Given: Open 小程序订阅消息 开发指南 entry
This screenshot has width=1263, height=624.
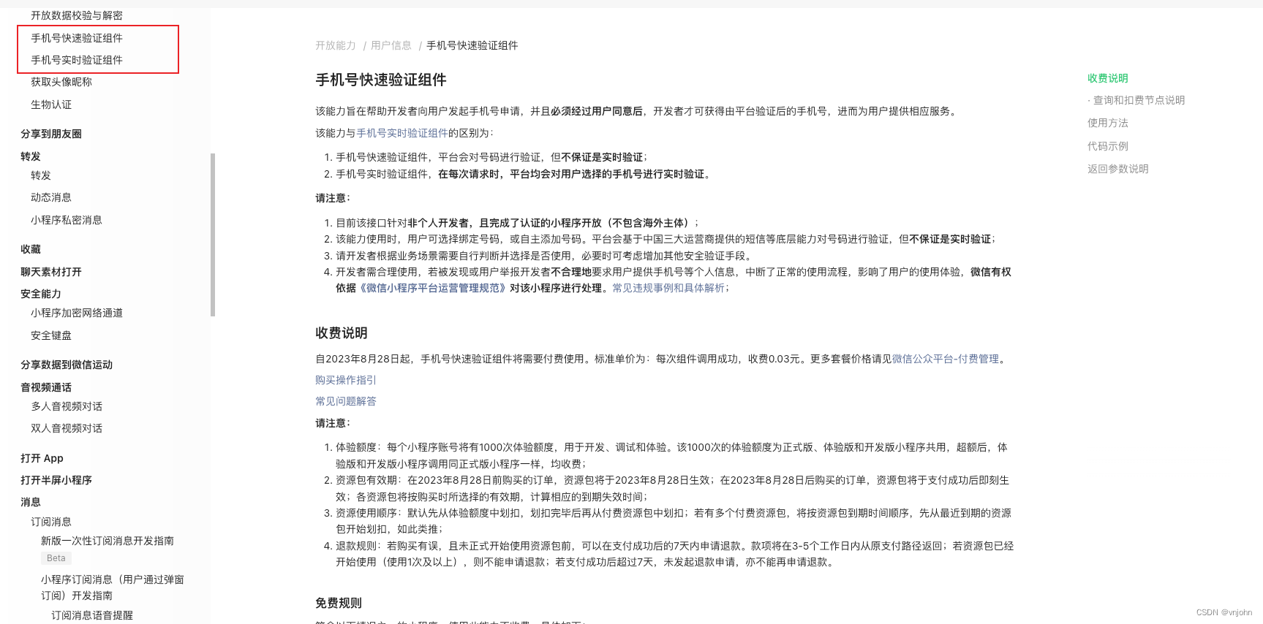Looking at the screenshot, I should point(113,587).
